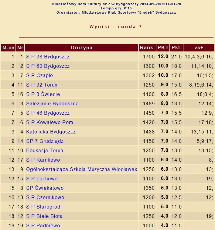This screenshot has width=215, height=230.
Task: Select the Organizator Emdek Bydgoszcz line
Action: tap(116, 12)
